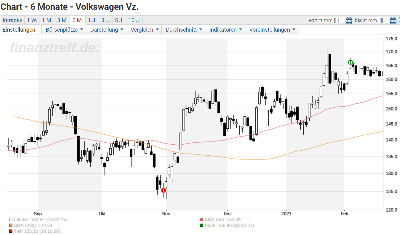
Task: Click the 150,0 price axis label
Action: point(392,109)
